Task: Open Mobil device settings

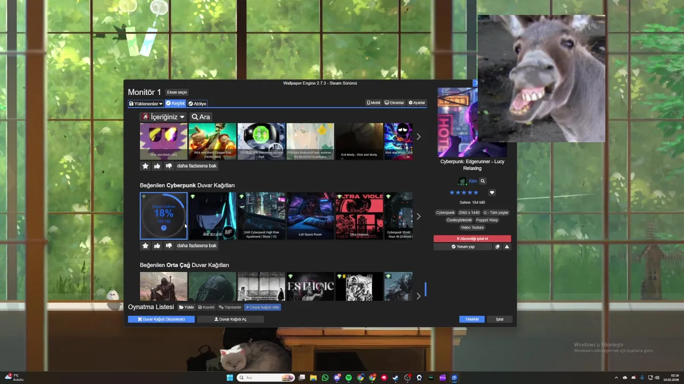Action: [x=374, y=103]
